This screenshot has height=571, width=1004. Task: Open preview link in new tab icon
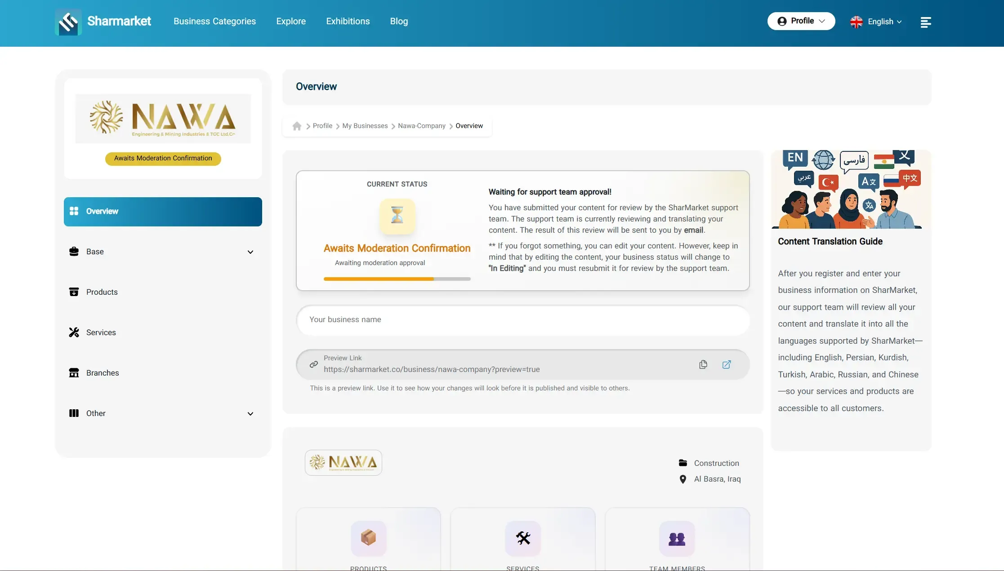click(727, 364)
